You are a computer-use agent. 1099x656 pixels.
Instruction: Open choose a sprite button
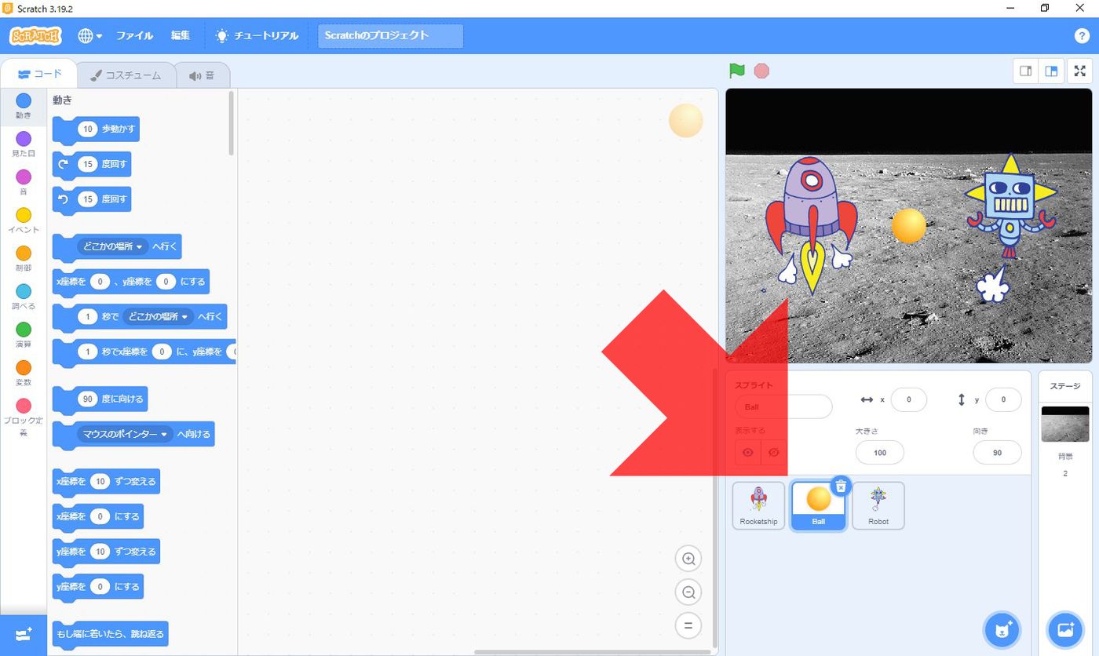pyautogui.click(x=1002, y=630)
